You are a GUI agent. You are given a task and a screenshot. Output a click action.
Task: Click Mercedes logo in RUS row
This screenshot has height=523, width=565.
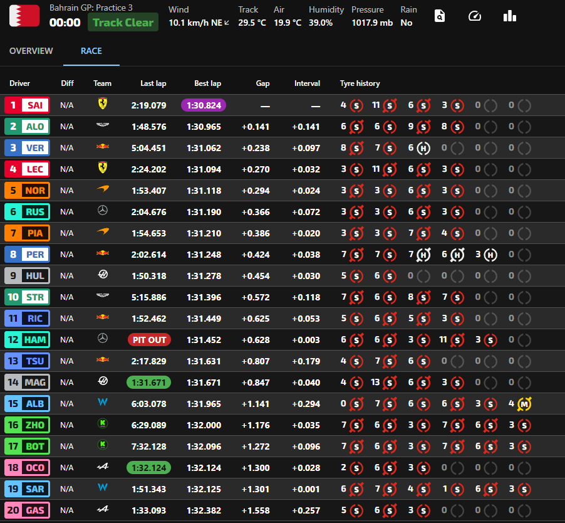[103, 210]
